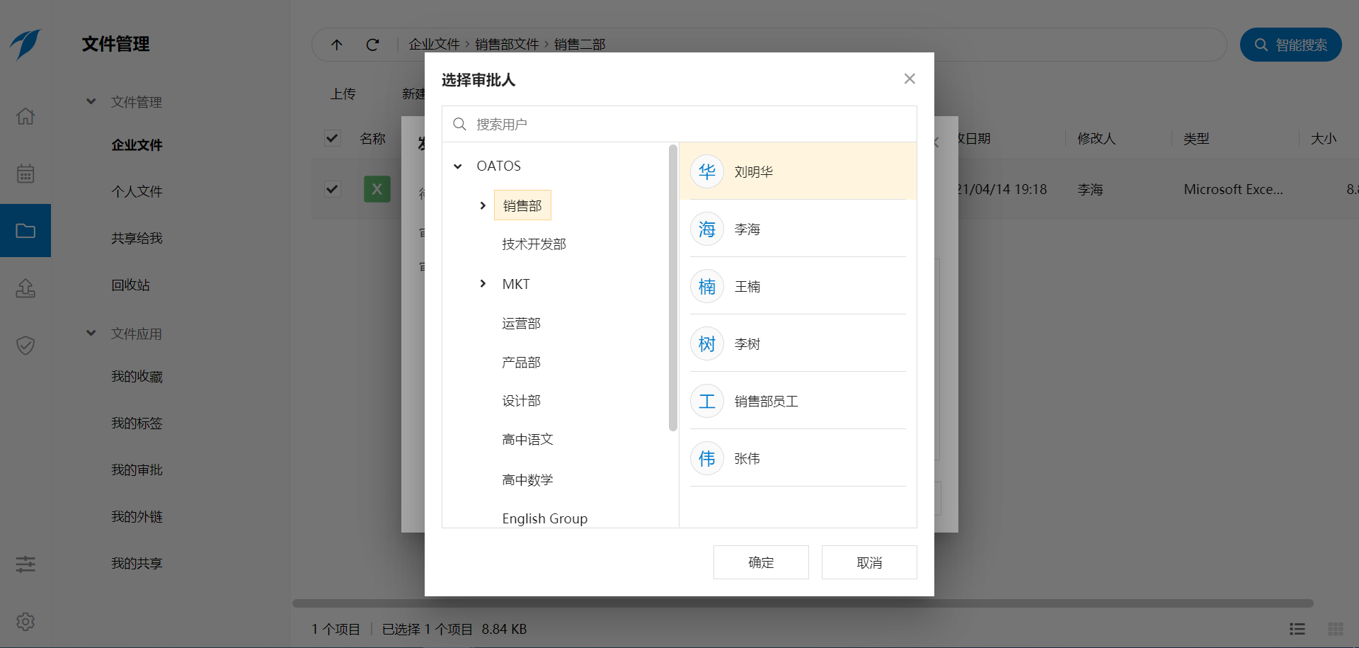Open the shield security sidebar icon

click(x=25, y=346)
